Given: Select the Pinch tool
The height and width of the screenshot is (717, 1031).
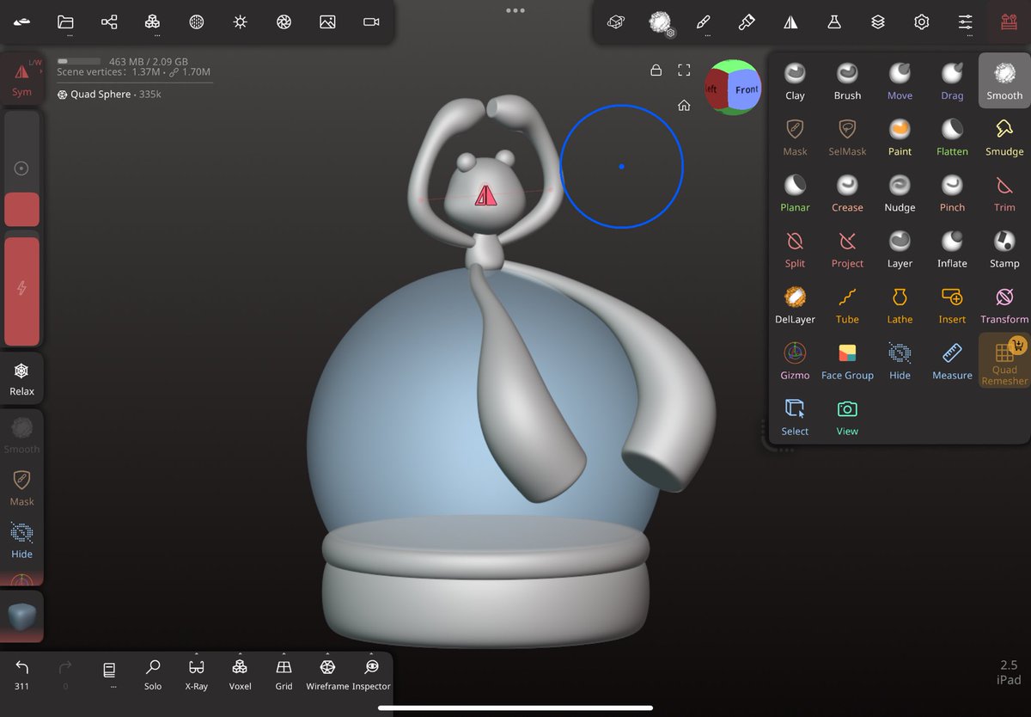Looking at the screenshot, I should pyautogui.click(x=952, y=193).
